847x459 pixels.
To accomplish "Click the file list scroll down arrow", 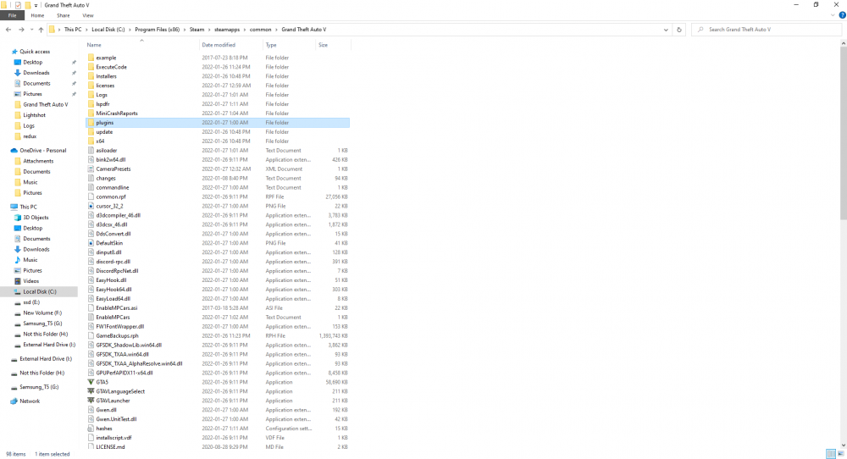I will click(844, 445).
